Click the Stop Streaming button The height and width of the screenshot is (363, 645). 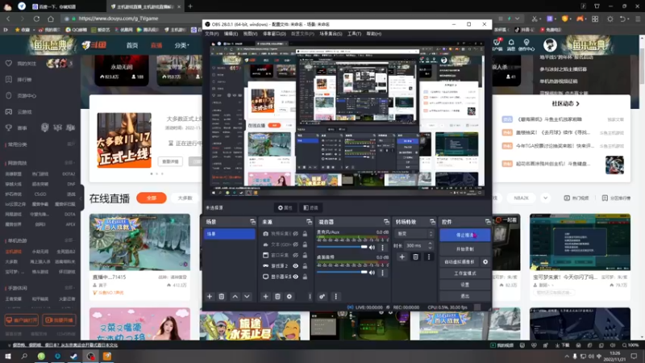(465, 235)
